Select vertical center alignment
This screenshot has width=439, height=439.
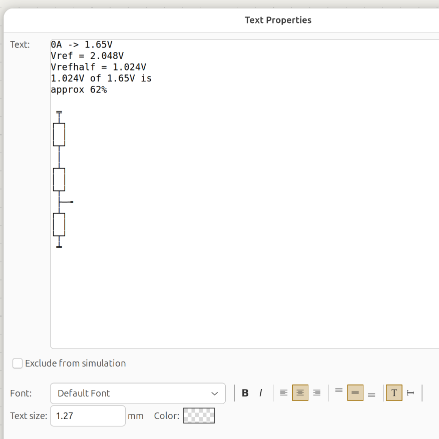pyautogui.click(x=355, y=393)
